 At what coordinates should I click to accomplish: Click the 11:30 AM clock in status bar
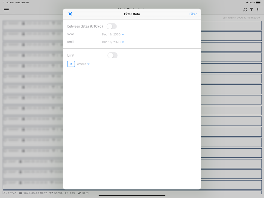(x=8, y=2)
